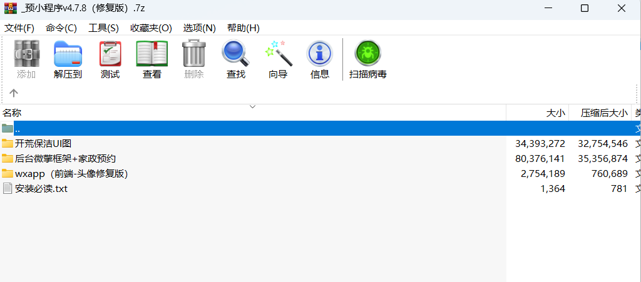Select the 开荒保洁UI图 folder
This screenshot has height=282, width=641.
point(43,143)
